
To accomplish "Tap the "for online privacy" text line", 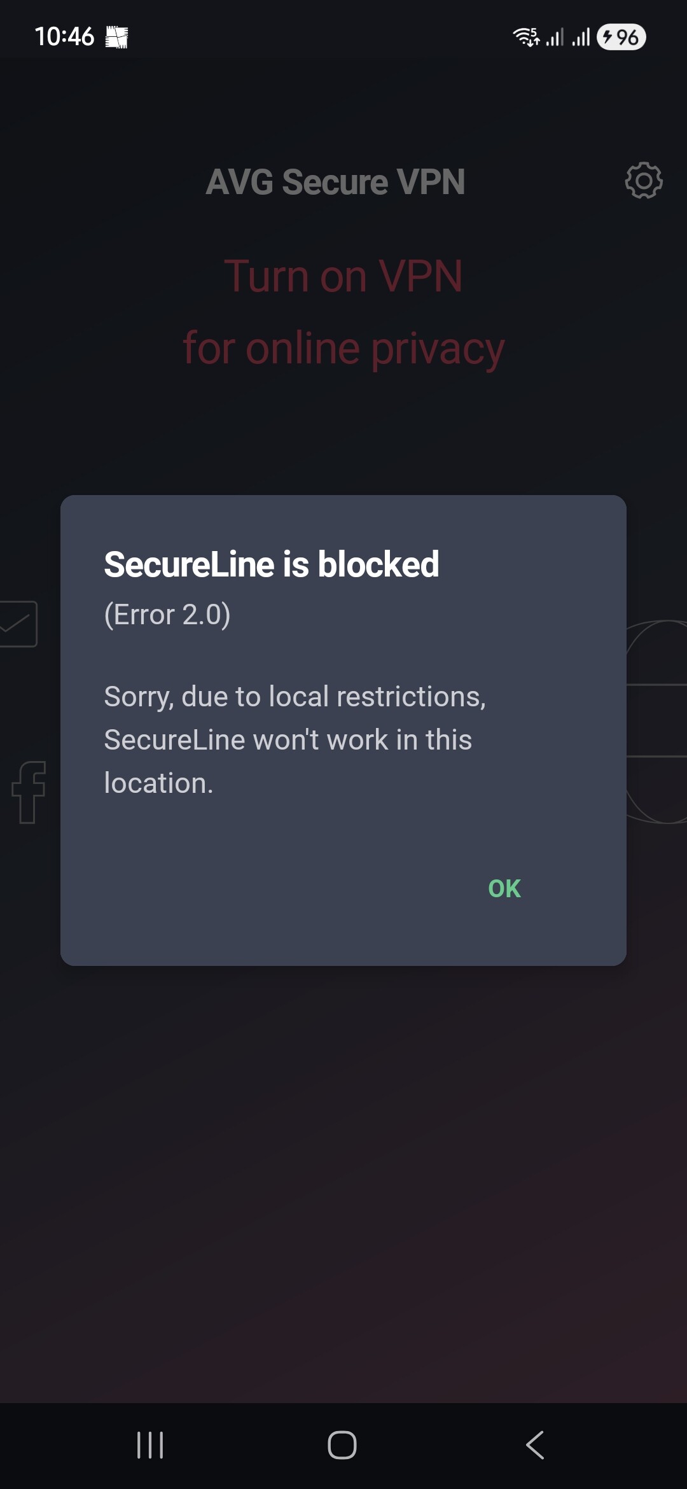I will [x=343, y=349].
